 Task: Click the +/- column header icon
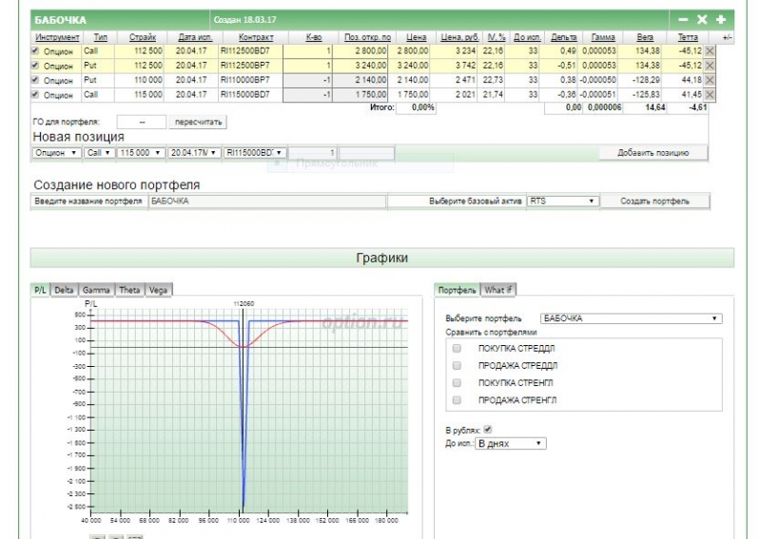tap(727, 37)
